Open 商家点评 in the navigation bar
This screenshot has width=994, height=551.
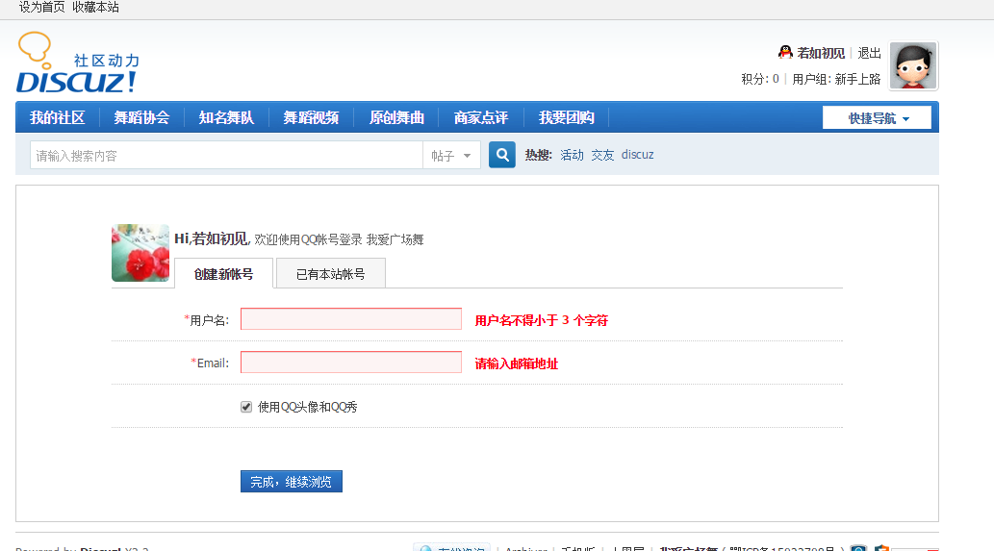tap(481, 118)
